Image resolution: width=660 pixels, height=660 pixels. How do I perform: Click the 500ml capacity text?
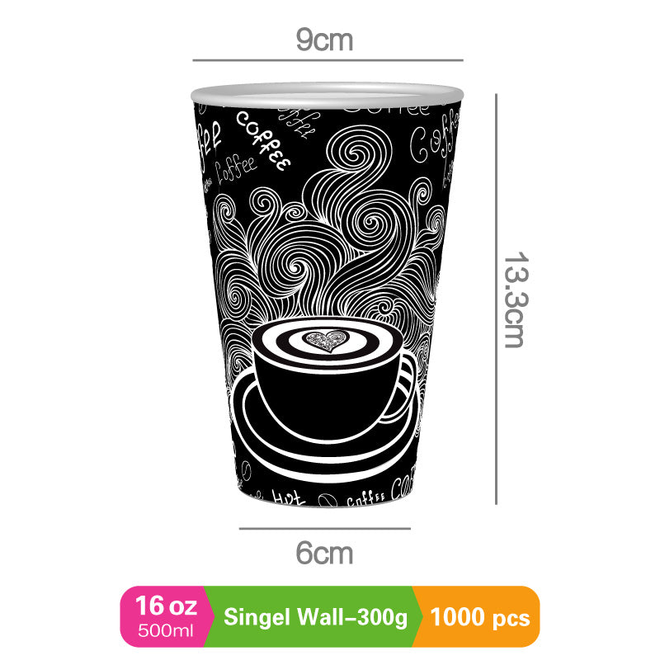click(x=166, y=631)
